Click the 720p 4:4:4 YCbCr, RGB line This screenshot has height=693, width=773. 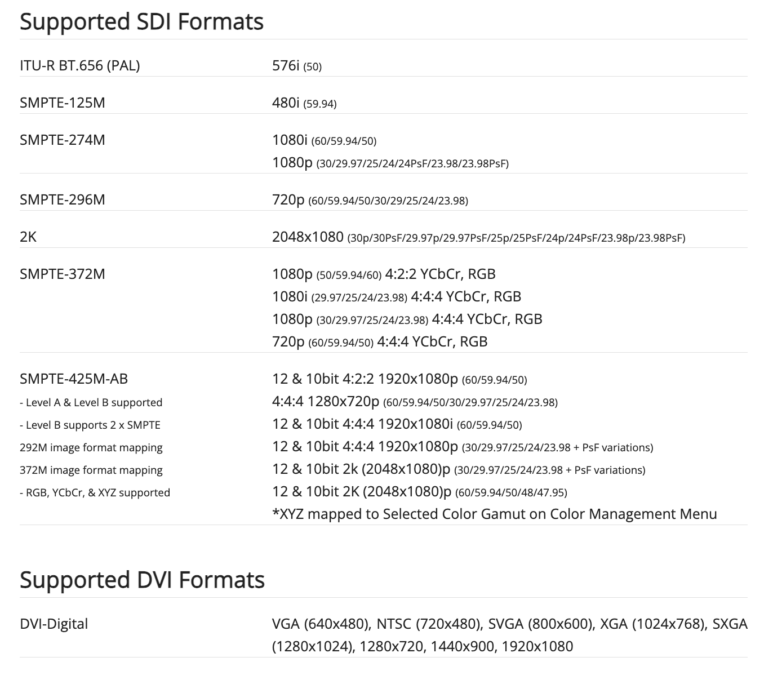pyautogui.click(x=379, y=341)
